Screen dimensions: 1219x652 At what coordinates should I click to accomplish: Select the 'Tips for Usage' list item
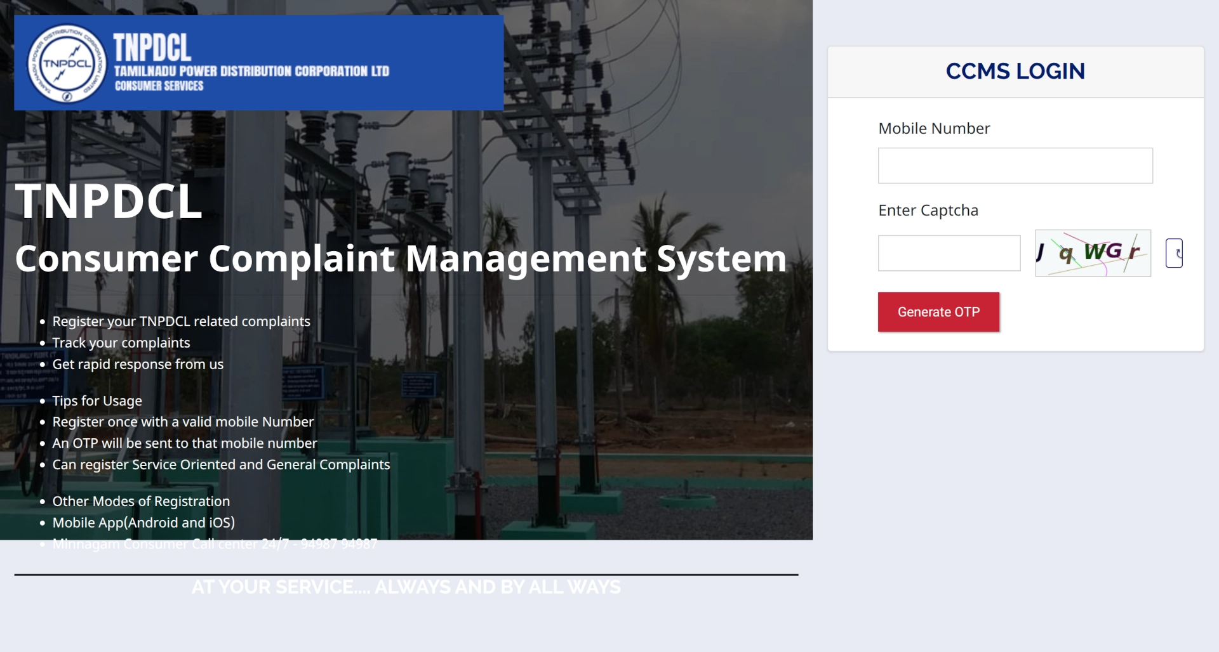(x=97, y=401)
